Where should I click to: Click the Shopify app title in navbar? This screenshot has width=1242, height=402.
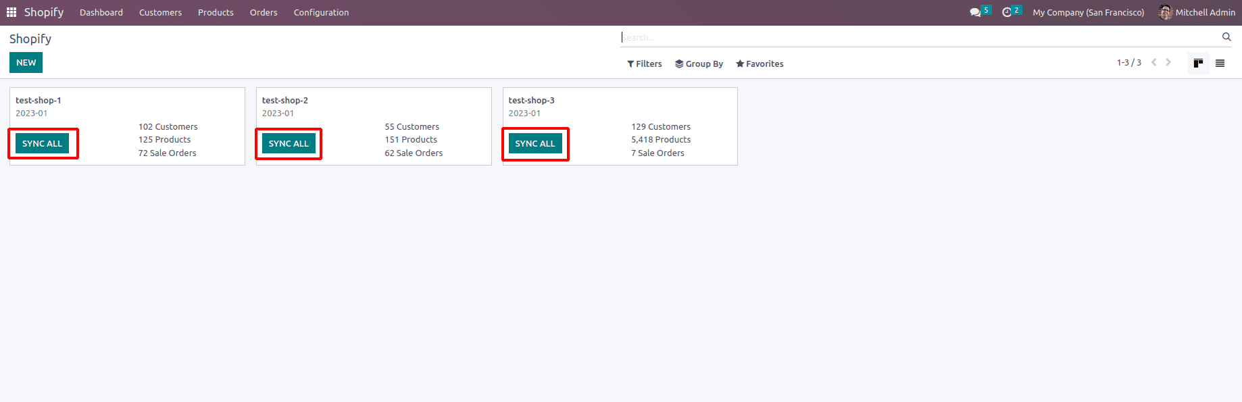coord(44,12)
